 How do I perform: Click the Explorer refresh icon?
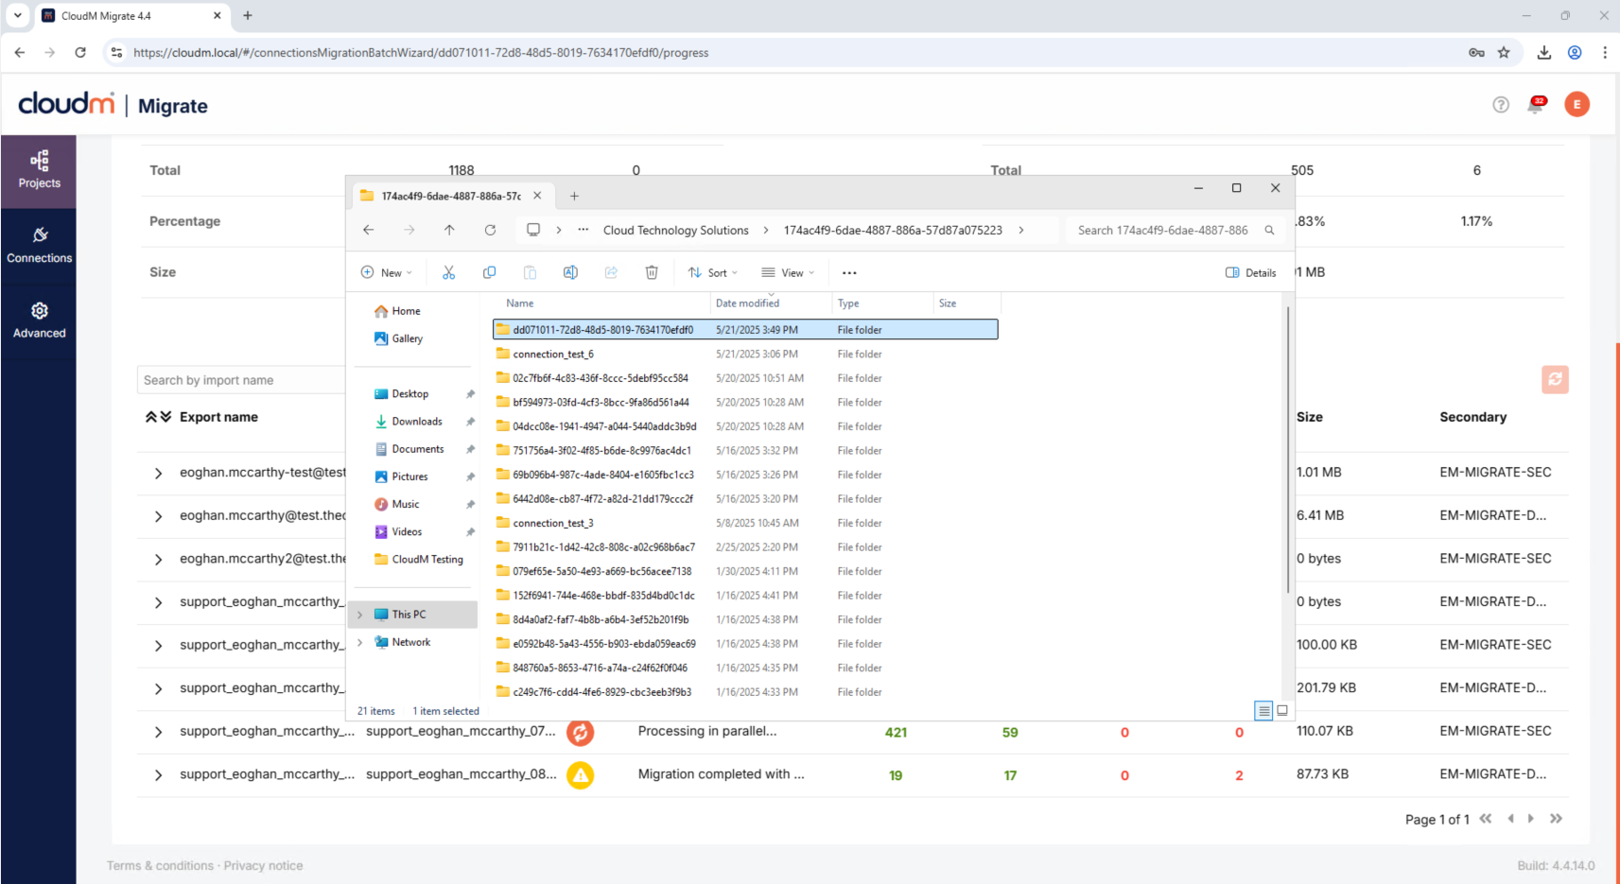490,230
